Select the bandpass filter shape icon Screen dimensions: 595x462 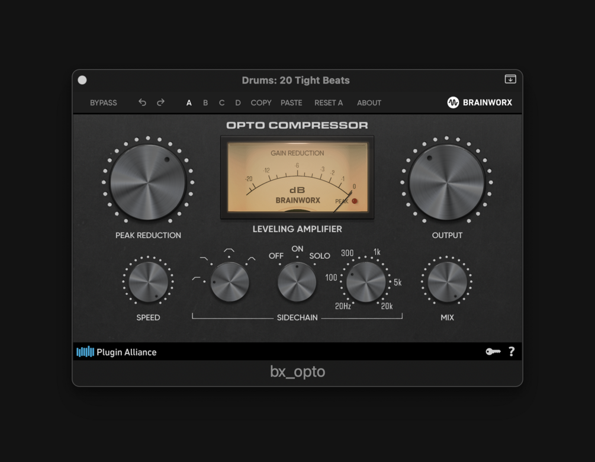[229, 251]
